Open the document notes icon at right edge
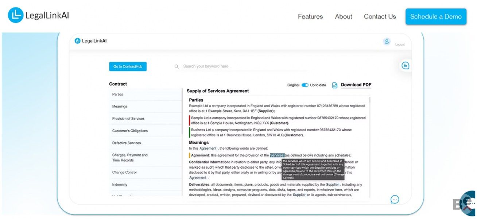Screen dimensions: 477x219 pos(405,66)
